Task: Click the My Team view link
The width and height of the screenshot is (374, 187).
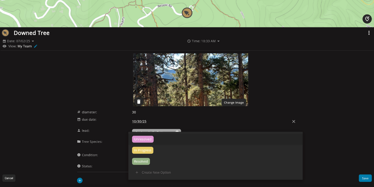Action: pyautogui.click(x=25, y=46)
